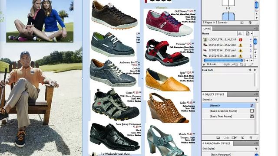This screenshot has height=156, width=278.
Task: Select the Object Styles panel tab
Action: pyautogui.click(x=215, y=94)
